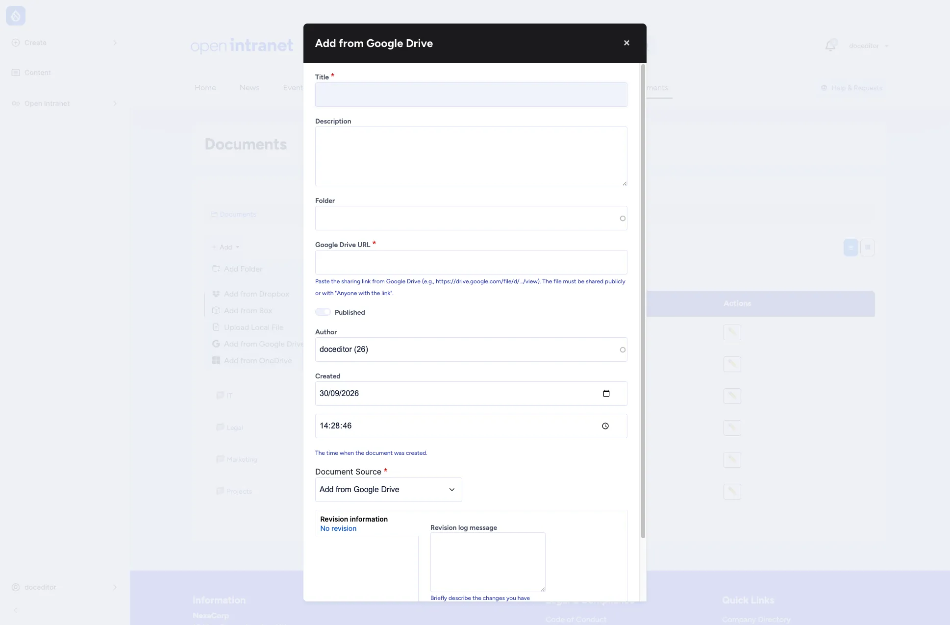This screenshot has height=625, width=950.
Task: Click the Help & Requests link
Action: click(851, 88)
